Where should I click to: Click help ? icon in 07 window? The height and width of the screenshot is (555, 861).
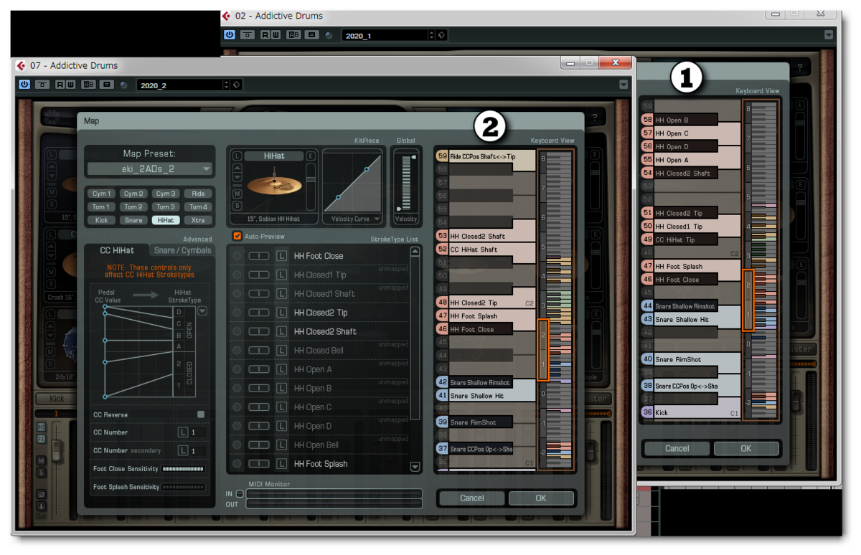click(594, 118)
